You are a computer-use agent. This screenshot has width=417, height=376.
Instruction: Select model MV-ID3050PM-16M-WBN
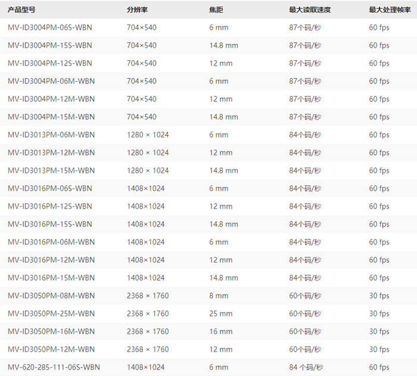coord(51,331)
